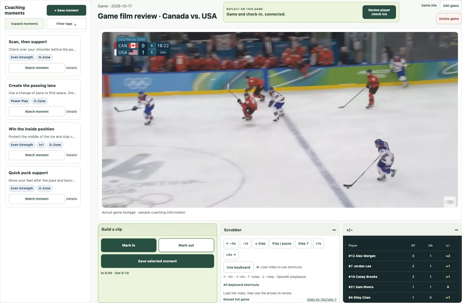The height and width of the screenshot is (303, 462).
Task: Open details for Scan, then support
Action: [72, 68]
